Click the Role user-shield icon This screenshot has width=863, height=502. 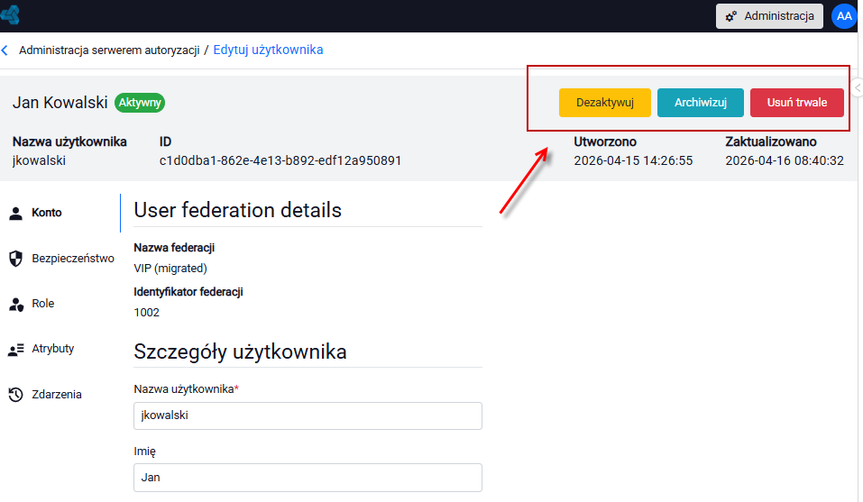(x=16, y=304)
